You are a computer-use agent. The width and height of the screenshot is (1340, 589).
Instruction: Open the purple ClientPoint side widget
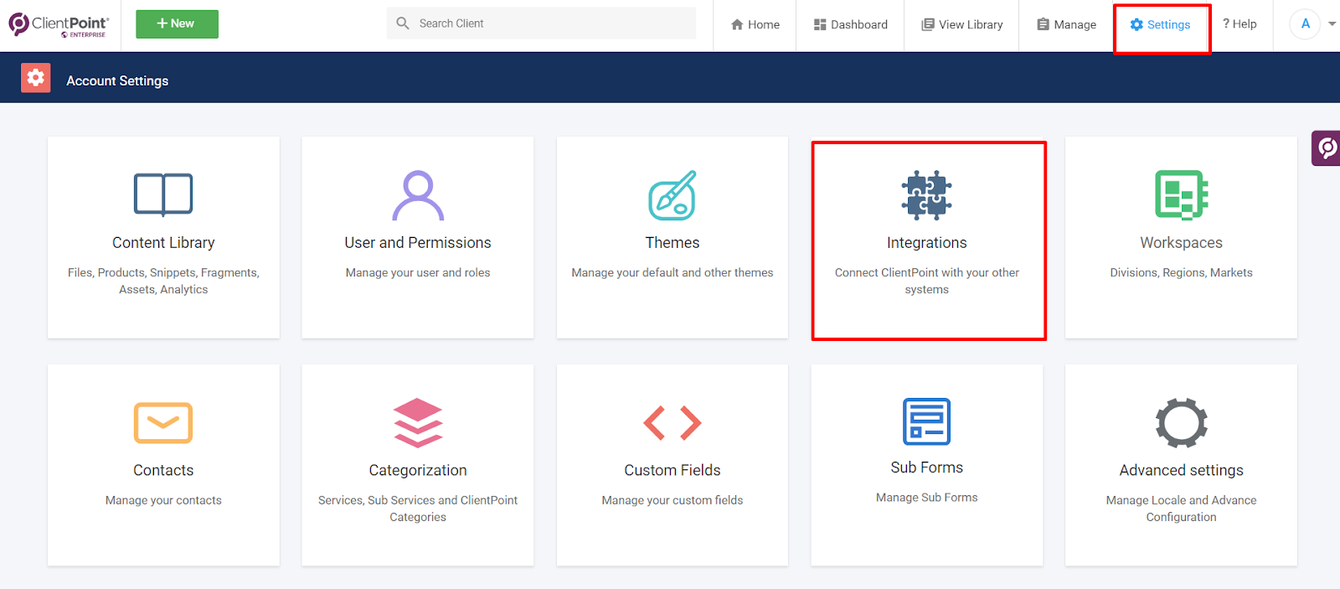1327,148
